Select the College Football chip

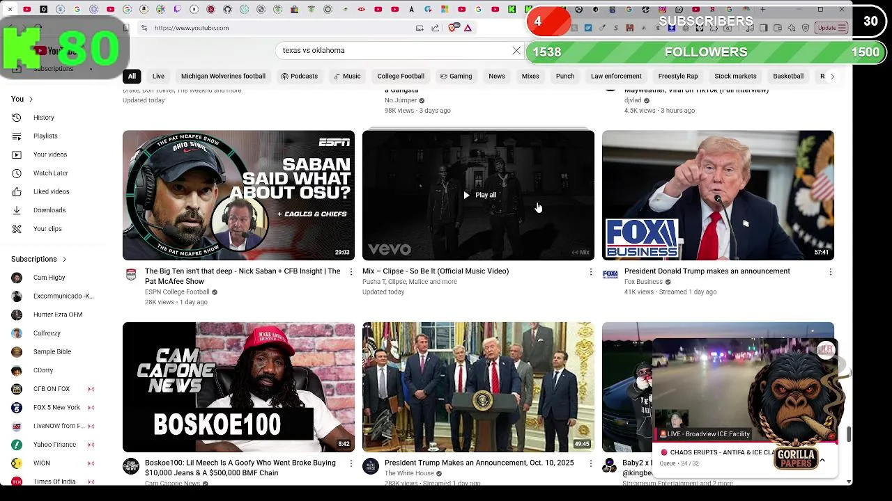tap(401, 77)
